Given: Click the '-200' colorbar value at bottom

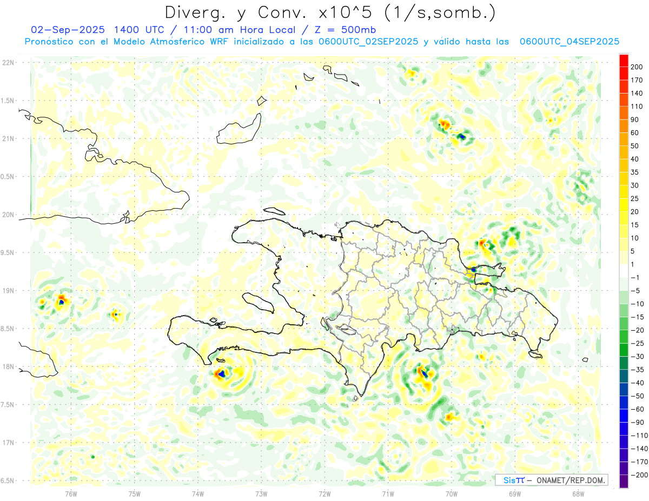Looking at the screenshot, I should point(638,475).
